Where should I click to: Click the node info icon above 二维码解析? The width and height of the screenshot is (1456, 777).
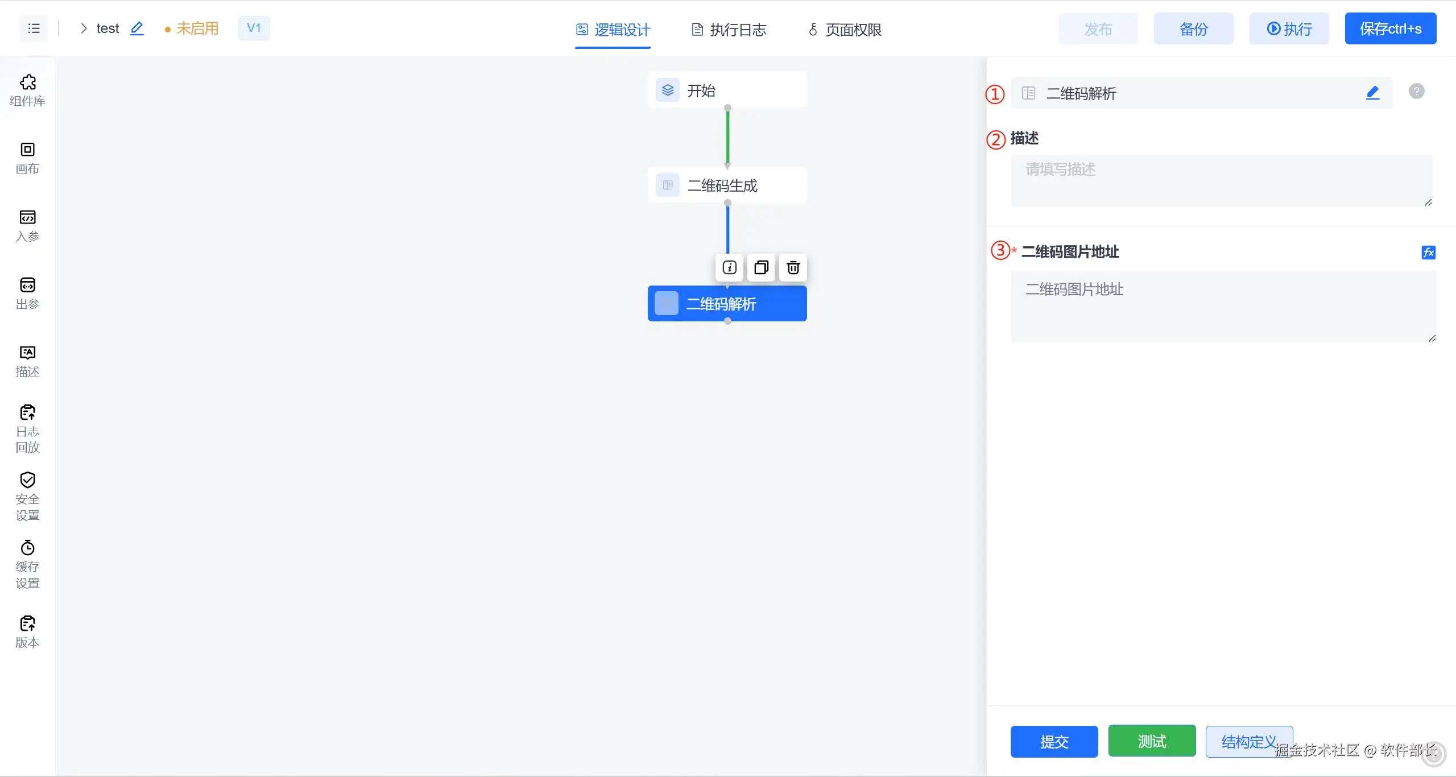tap(729, 267)
